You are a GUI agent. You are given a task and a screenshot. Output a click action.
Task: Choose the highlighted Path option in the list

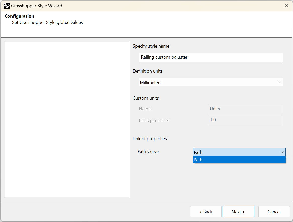[x=239, y=160]
